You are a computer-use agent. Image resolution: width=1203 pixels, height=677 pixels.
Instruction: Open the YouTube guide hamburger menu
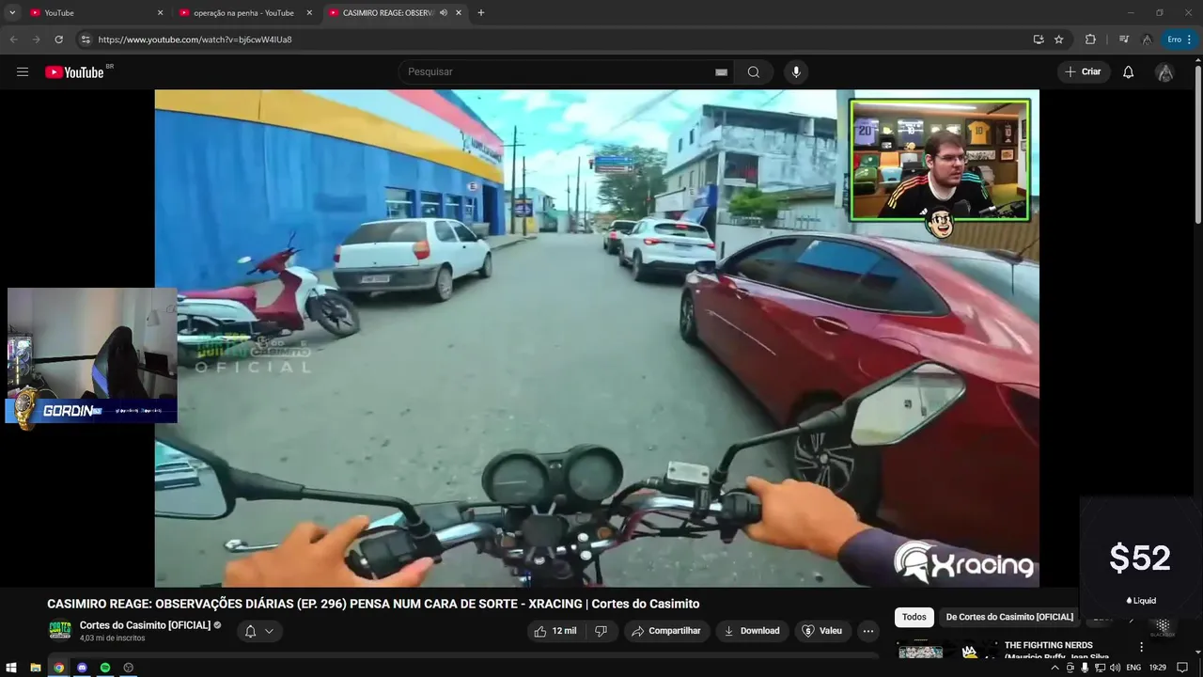click(x=23, y=72)
